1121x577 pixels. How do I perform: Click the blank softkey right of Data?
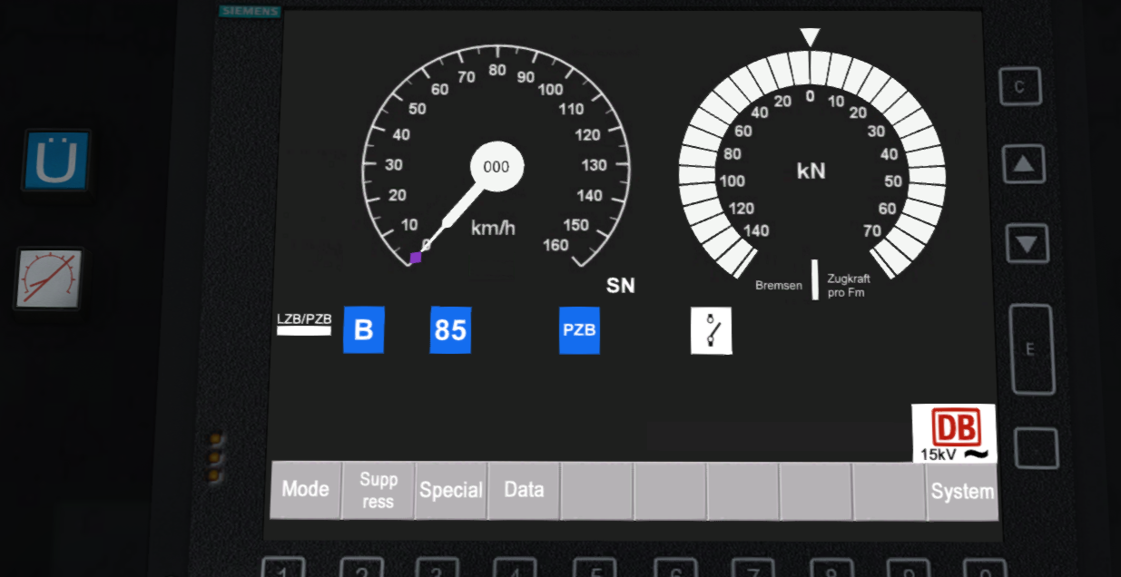596,491
